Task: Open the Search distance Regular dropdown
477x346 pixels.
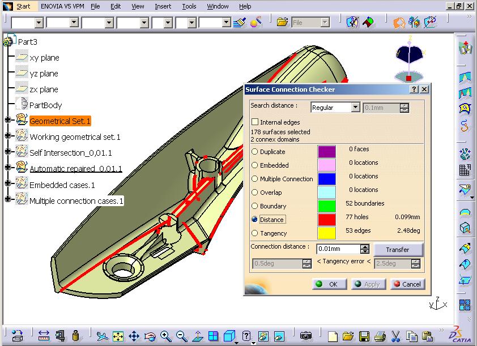Action: click(x=355, y=108)
